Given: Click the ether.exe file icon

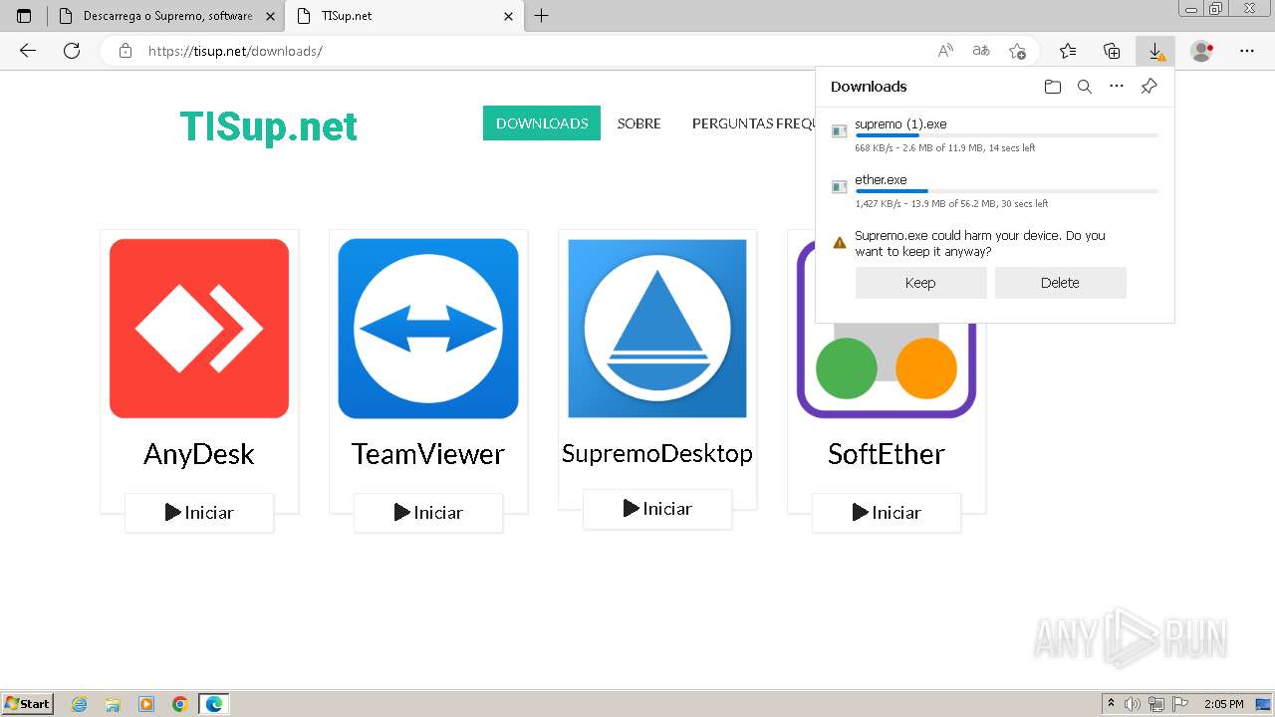Looking at the screenshot, I should click(x=839, y=186).
